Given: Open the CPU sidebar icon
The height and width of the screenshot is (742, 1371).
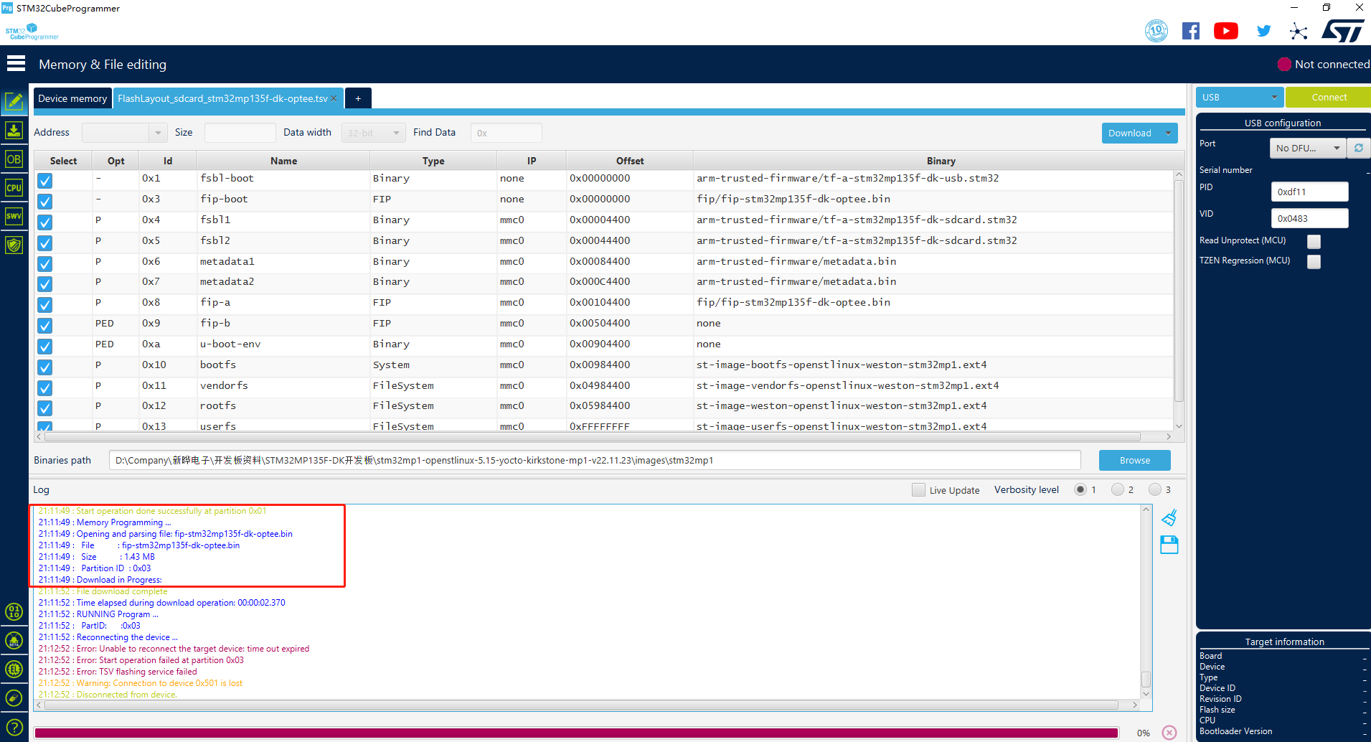Looking at the screenshot, I should point(14,188).
